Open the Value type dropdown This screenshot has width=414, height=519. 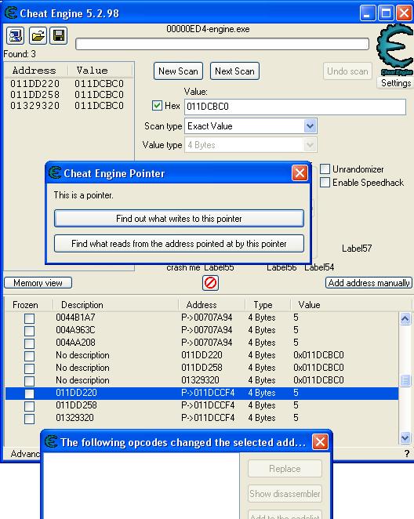[310, 145]
